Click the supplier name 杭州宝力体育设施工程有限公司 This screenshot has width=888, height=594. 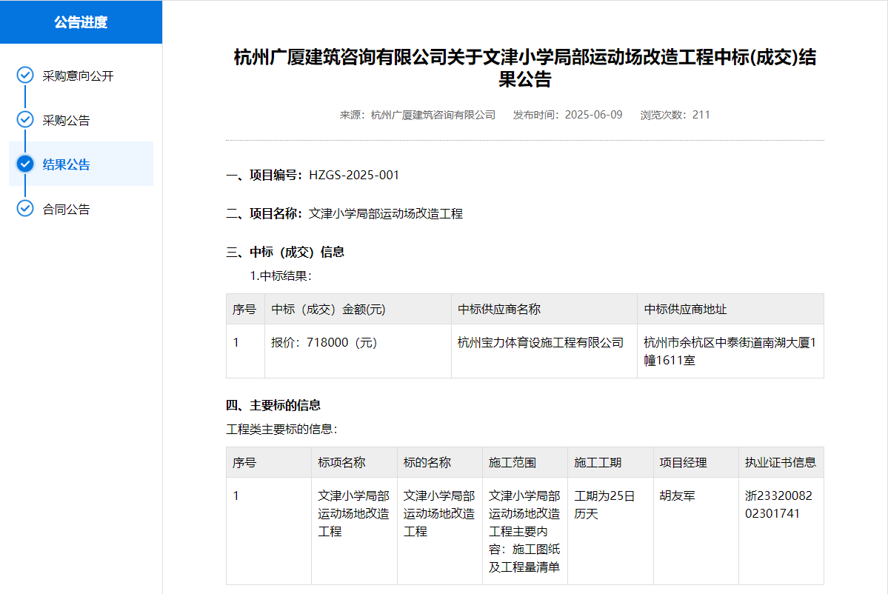541,343
